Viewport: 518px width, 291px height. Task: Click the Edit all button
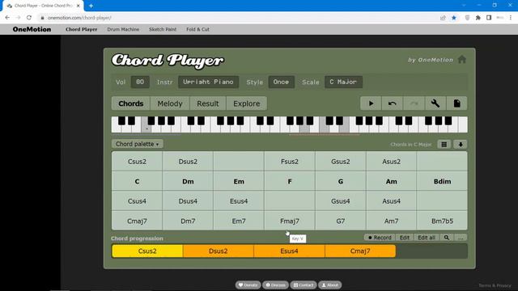(x=427, y=238)
